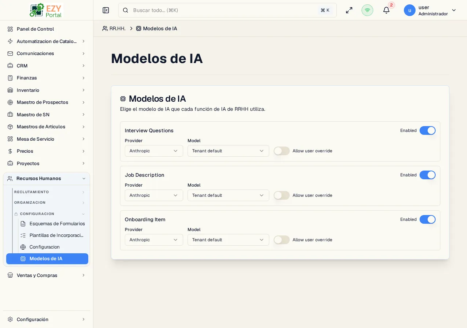The width and height of the screenshot is (467, 328).
Task: Click the EZY Portal logo
Action: [x=46, y=10]
